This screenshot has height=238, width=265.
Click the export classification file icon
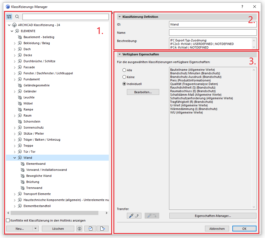pyautogui.click(x=102, y=228)
